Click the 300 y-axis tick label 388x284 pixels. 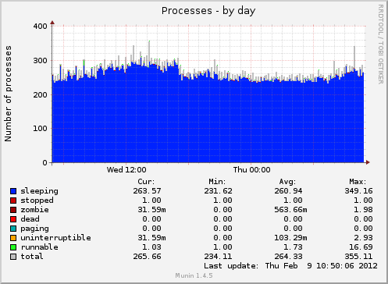click(41, 61)
